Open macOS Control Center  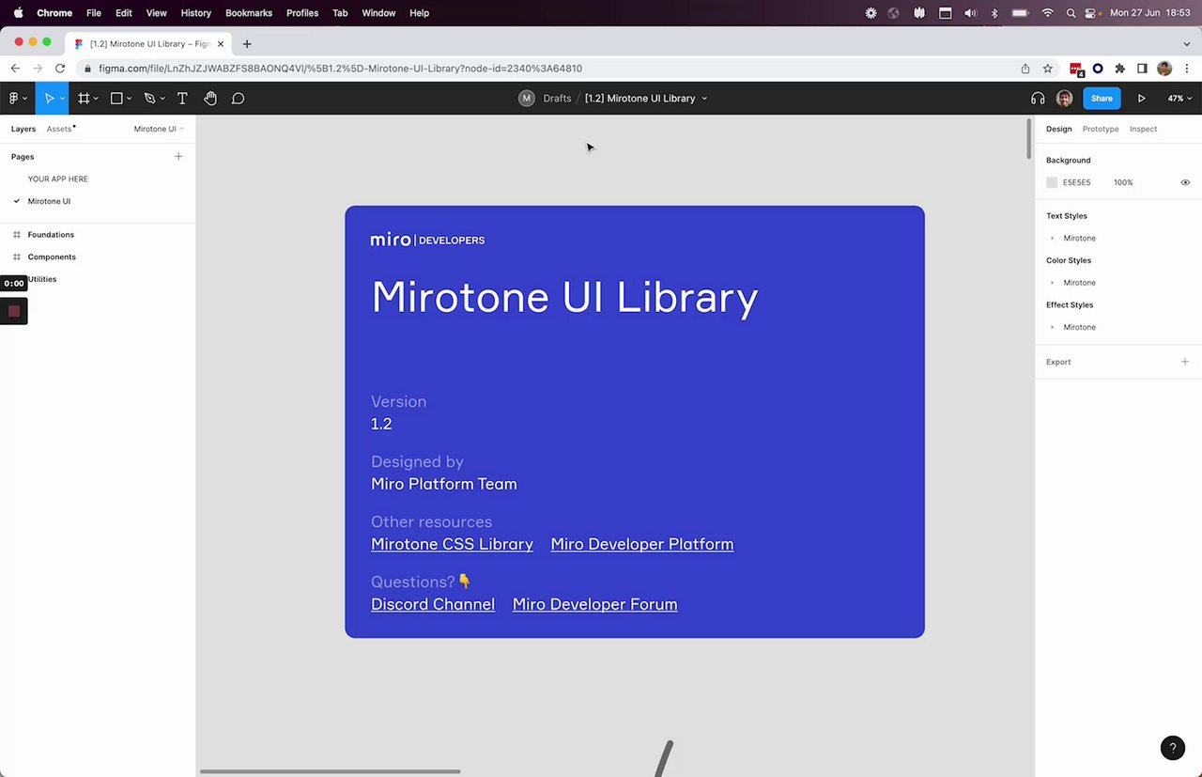point(1091,13)
